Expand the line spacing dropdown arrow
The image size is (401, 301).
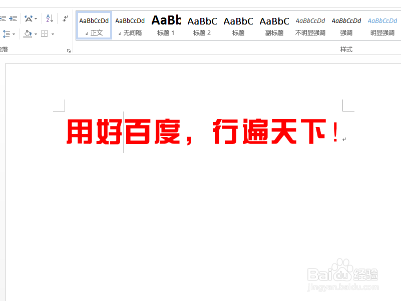click(x=14, y=34)
